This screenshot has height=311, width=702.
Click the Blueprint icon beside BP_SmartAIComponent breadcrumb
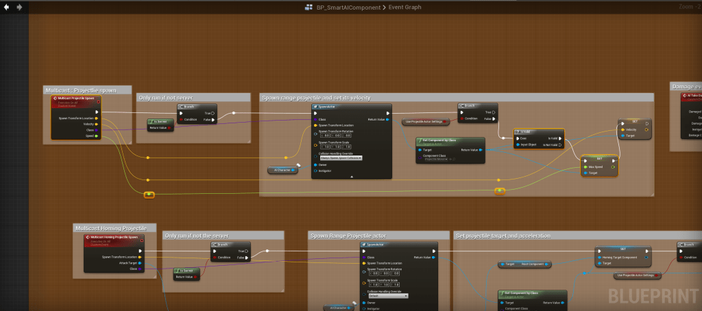click(309, 8)
